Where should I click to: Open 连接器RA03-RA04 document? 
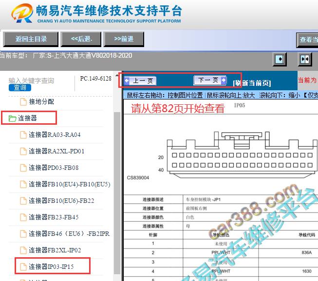pyautogui.click(x=55, y=134)
